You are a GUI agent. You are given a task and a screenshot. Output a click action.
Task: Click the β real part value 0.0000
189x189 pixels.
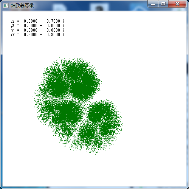(31, 26)
